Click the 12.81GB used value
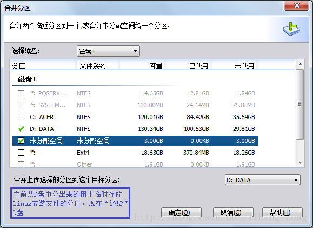Screen dimensions: 313x228 click(198, 93)
